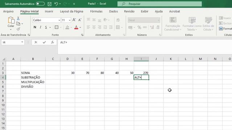Screen dimensions: 232x130
Task: Click the Merge and Center icon
Action: [x=118, y=27]
